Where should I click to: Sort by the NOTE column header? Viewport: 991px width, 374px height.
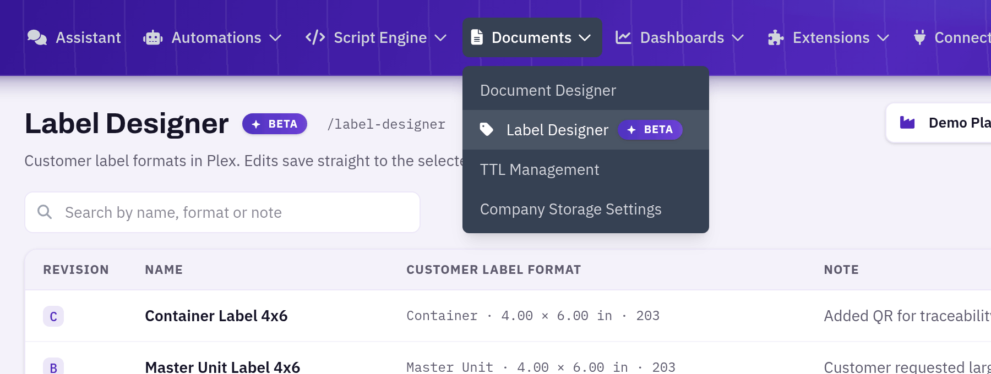pos(841,269)
